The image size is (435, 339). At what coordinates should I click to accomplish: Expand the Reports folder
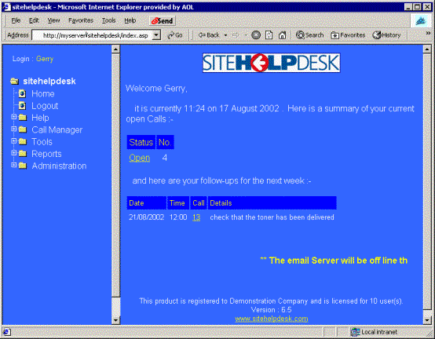(14, 153)
